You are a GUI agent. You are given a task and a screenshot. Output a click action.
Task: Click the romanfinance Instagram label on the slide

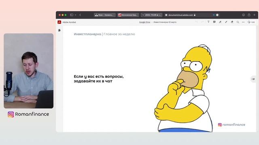(231, 124)
